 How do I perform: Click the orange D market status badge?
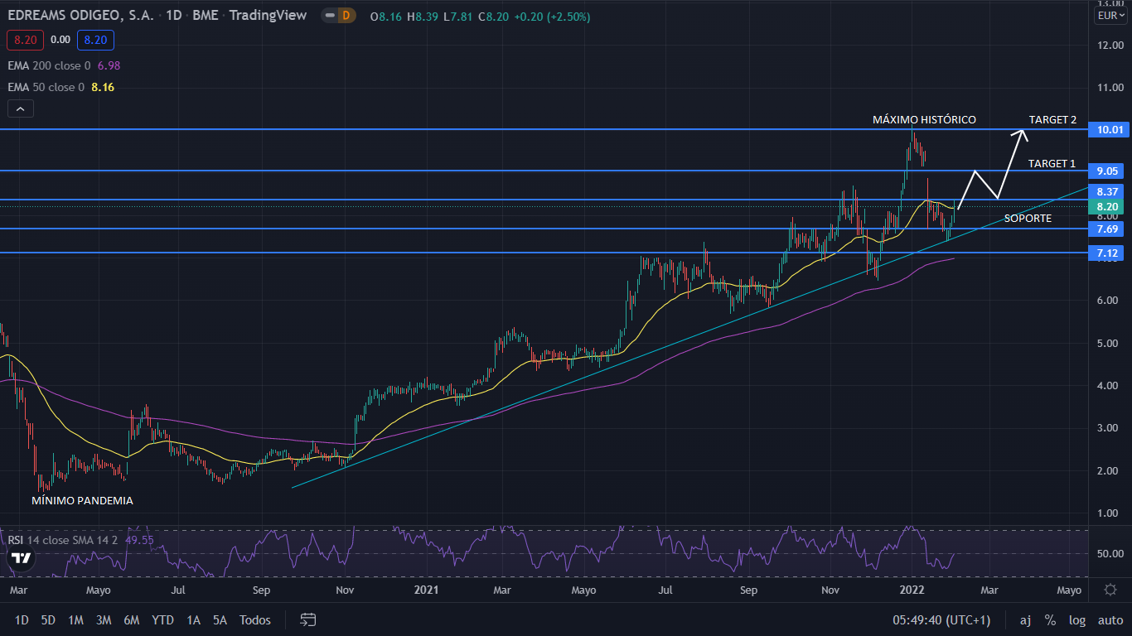(346, 16)
